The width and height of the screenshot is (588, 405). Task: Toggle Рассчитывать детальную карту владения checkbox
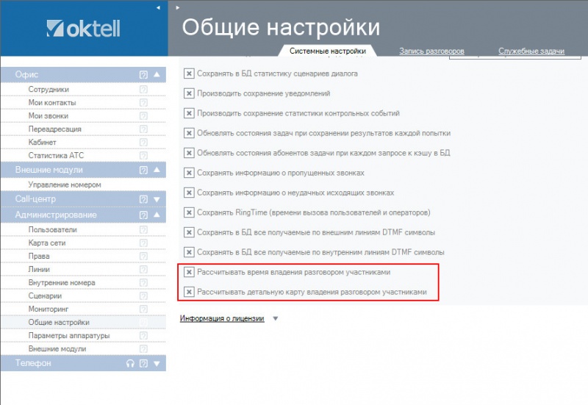[x=189, y=292]
